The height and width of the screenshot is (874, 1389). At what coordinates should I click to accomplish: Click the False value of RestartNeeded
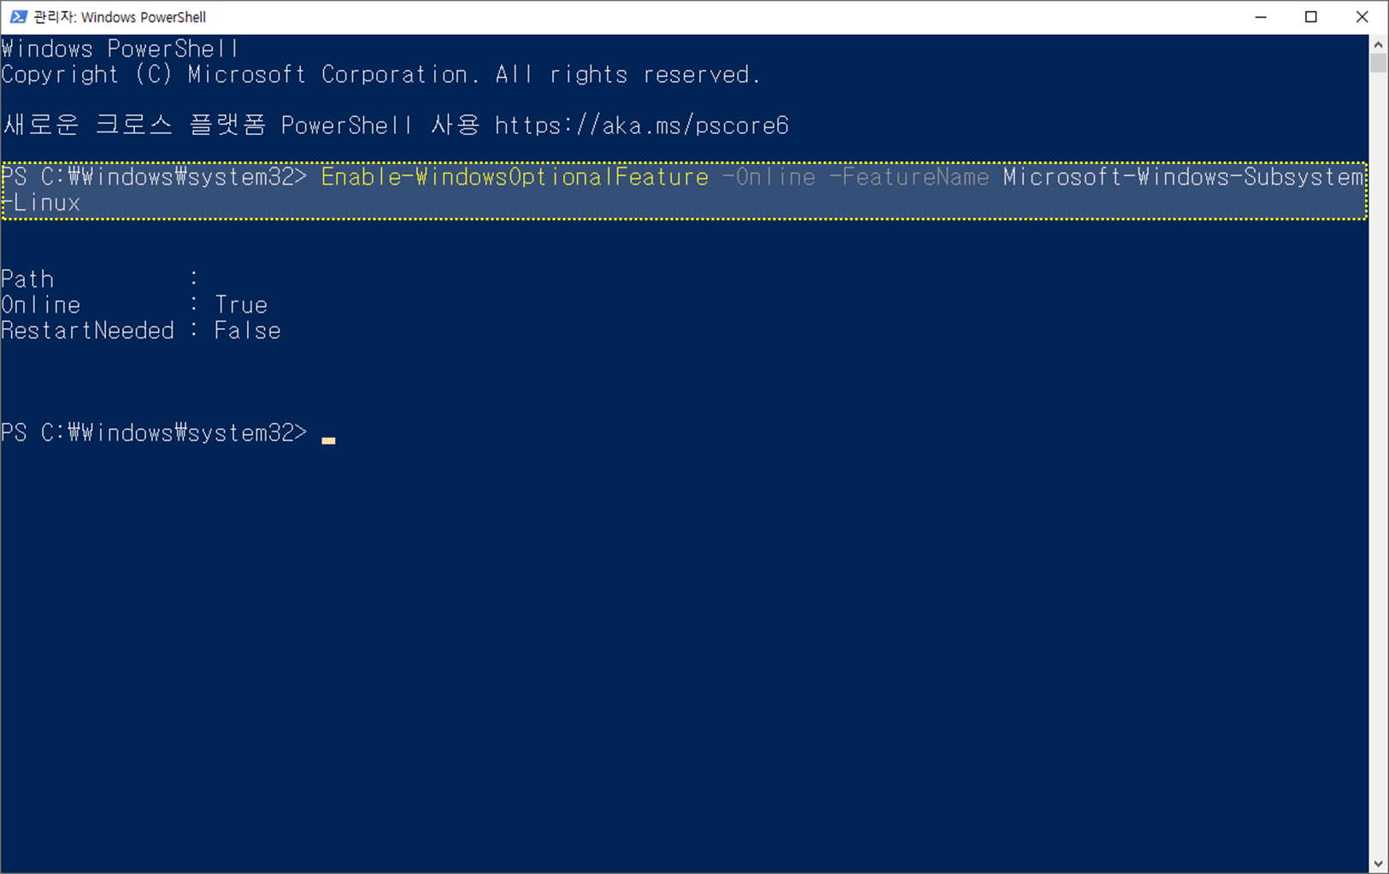click(247, 331)
